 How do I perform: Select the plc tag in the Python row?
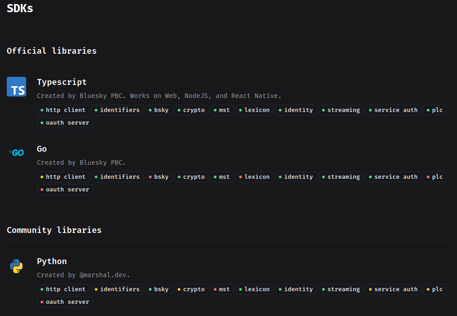point(434,289)
